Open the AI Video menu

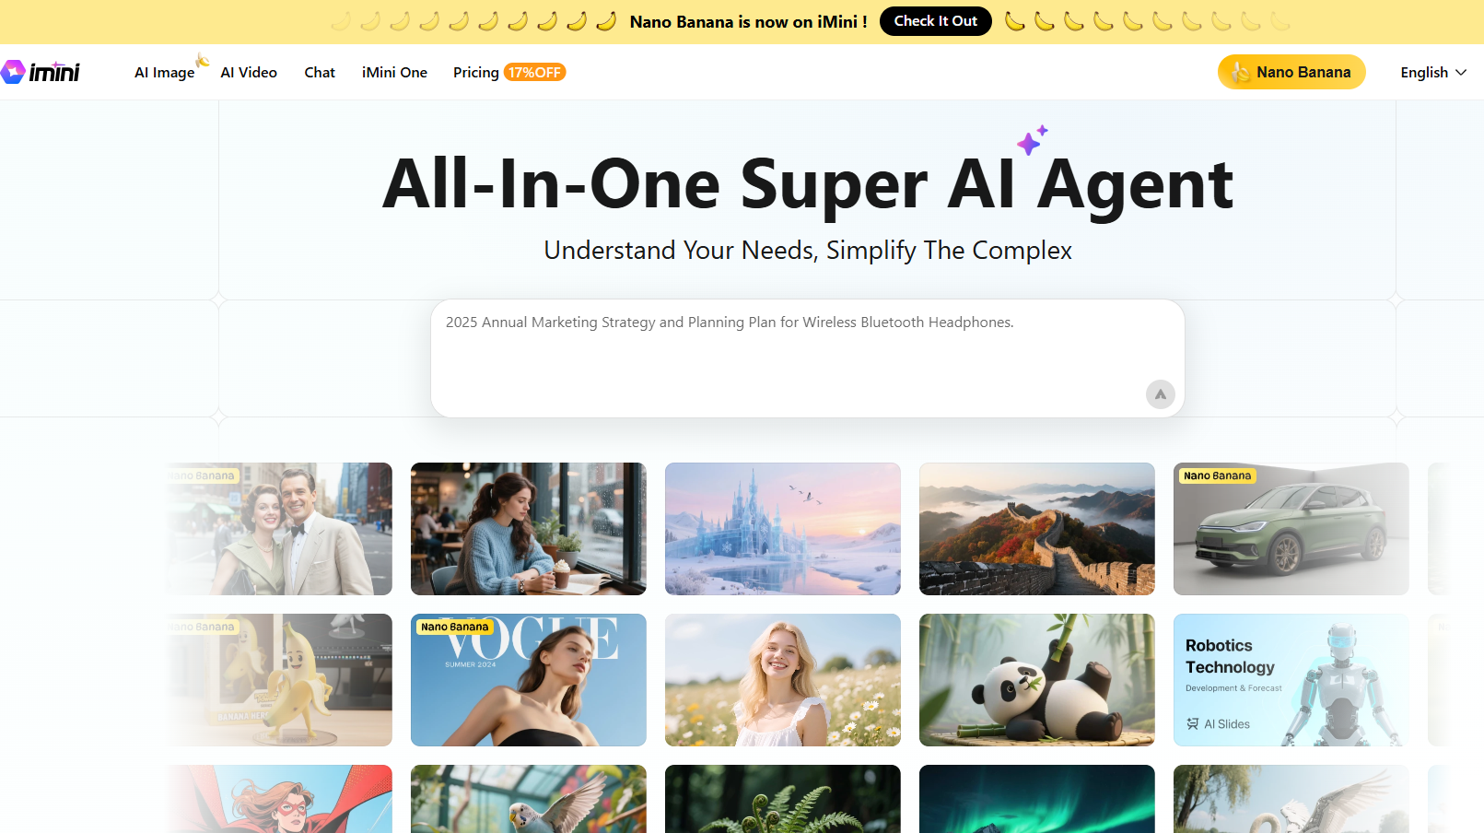pos(249,73)
